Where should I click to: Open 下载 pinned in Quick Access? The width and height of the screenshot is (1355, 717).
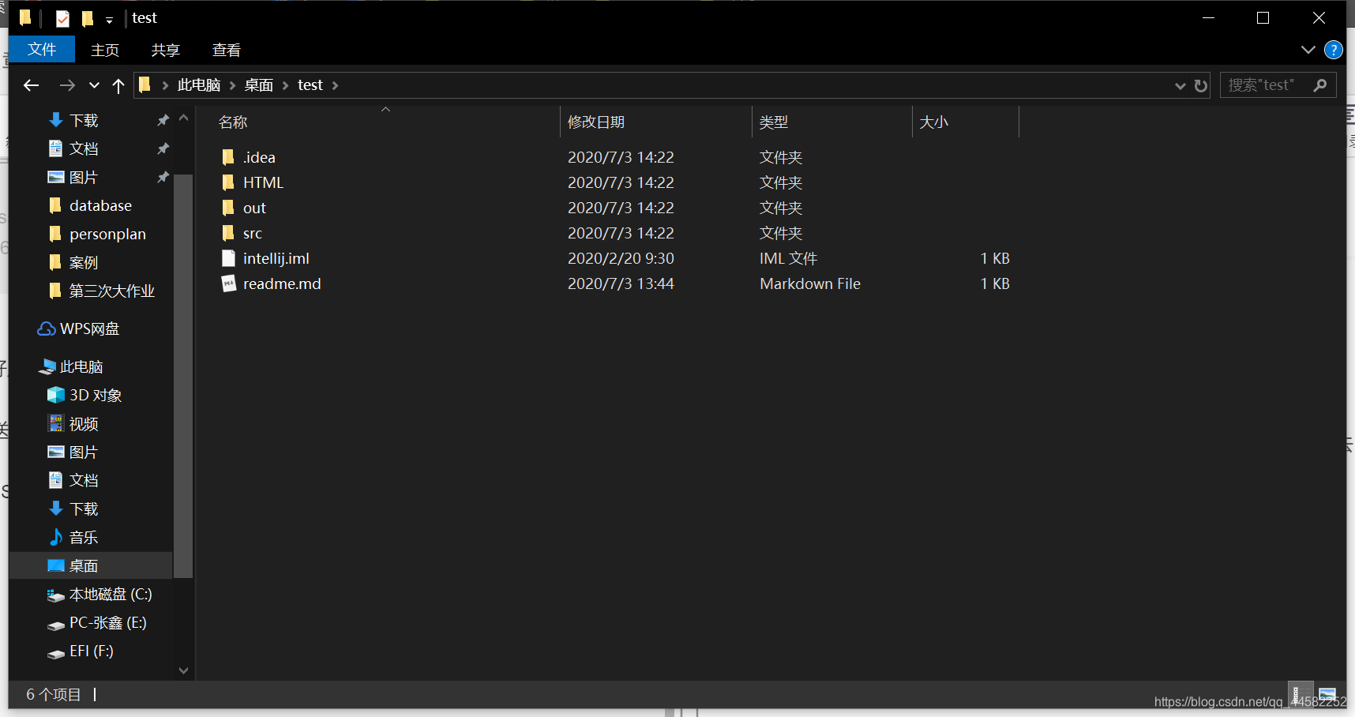[84, 120]
